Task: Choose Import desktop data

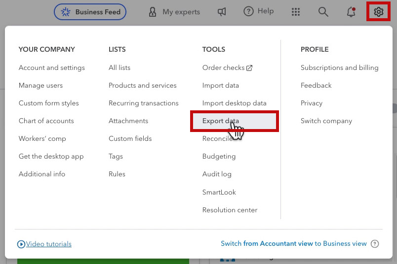Action: click(234, 103)
